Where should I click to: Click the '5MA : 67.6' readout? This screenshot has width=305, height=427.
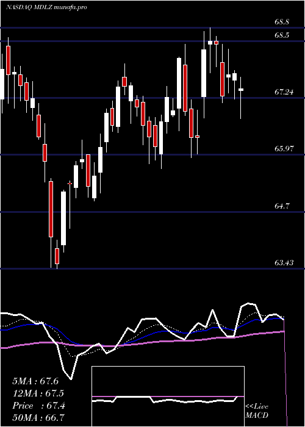coord(35,381)
